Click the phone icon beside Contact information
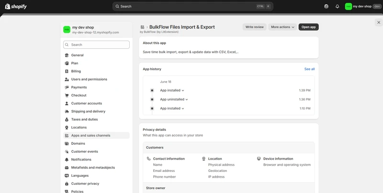The width and height of the screenshot is (383, 193). coord(148,159)
